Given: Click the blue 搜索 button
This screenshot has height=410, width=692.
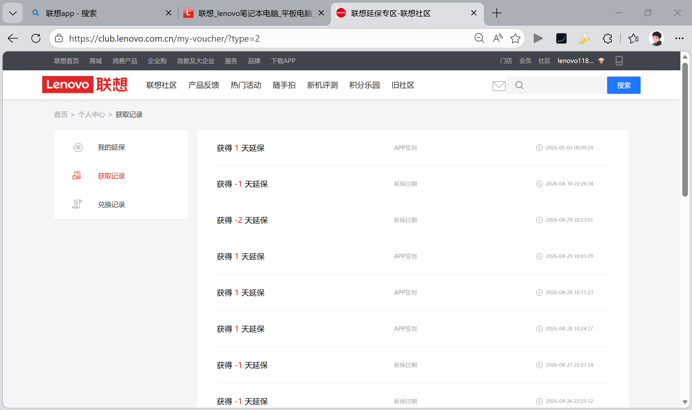Looking at the screenshot, I should pyautogui.click(x=624, y=85).
